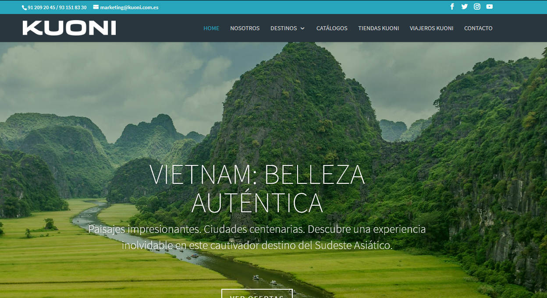Go to the HOME menu item
The width and height of the screenshot is (547, 298).
pos(211,28)
